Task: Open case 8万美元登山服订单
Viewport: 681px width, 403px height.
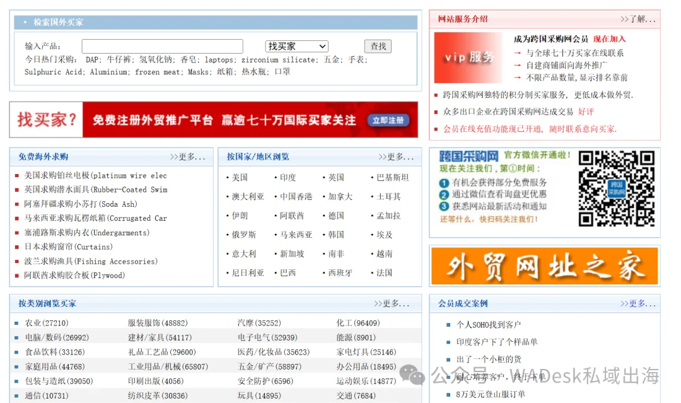Action: (x=491, y=394)
